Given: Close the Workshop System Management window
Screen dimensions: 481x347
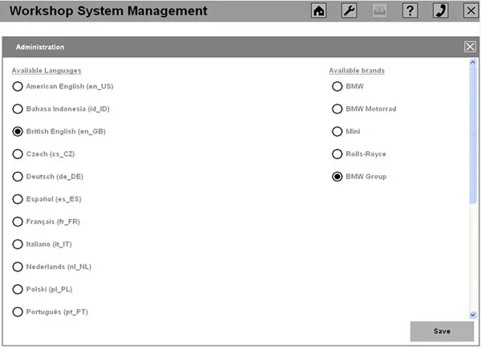Looking at the screenshot, I should tap(471, 11).
